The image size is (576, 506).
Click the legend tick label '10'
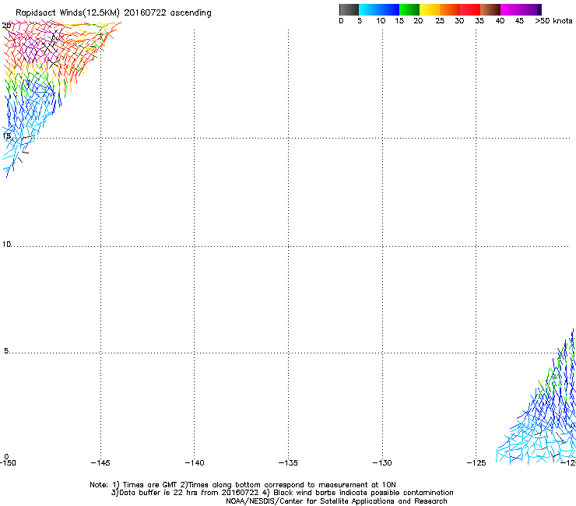(381, 21)
